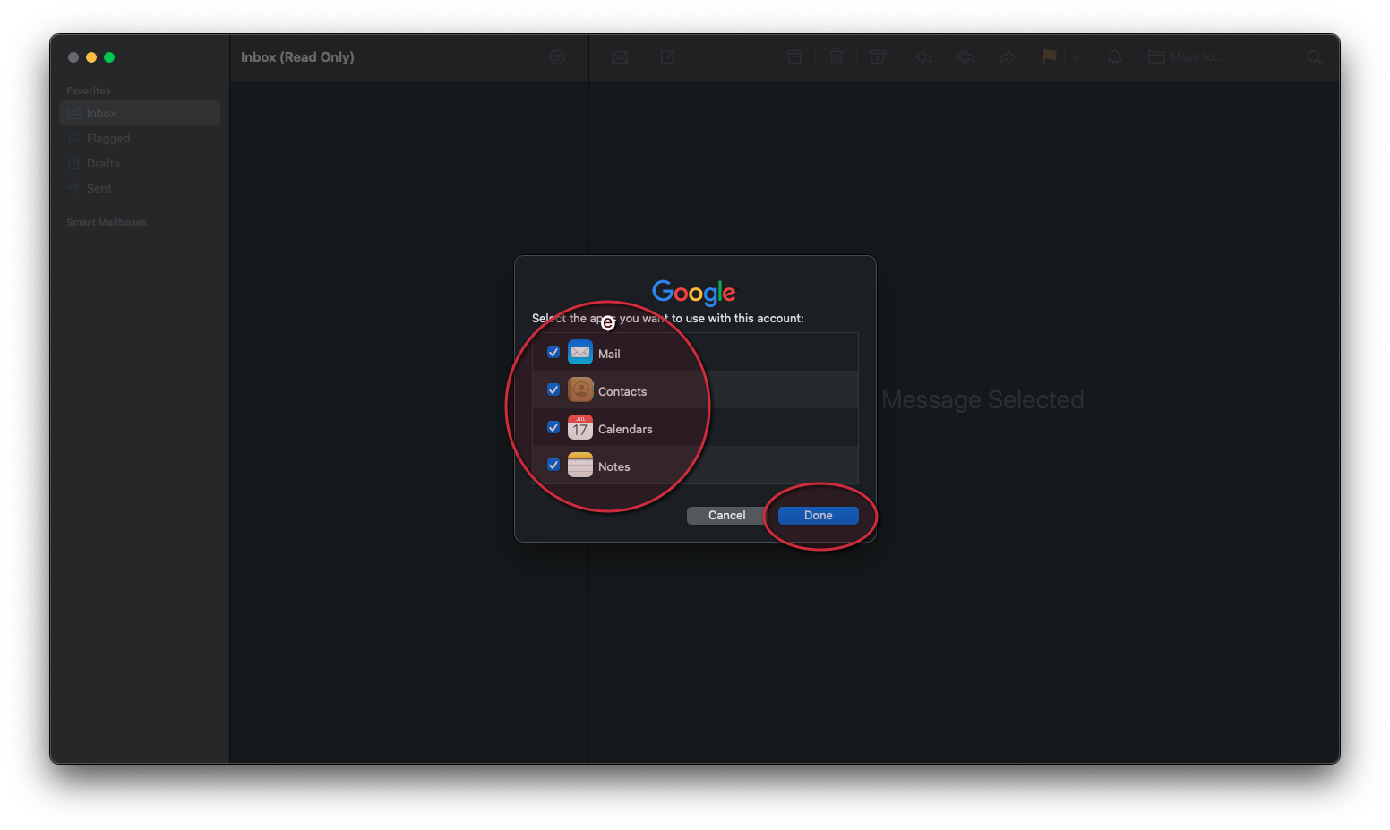Click the Mail label text
The image size is (1390, 830).
click(x=609, y=354)
